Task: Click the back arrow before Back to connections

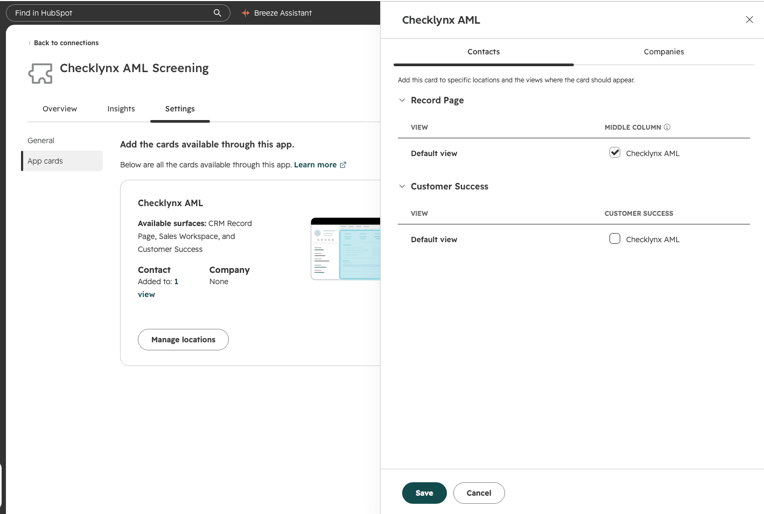Action: click(x=30, y=43)
